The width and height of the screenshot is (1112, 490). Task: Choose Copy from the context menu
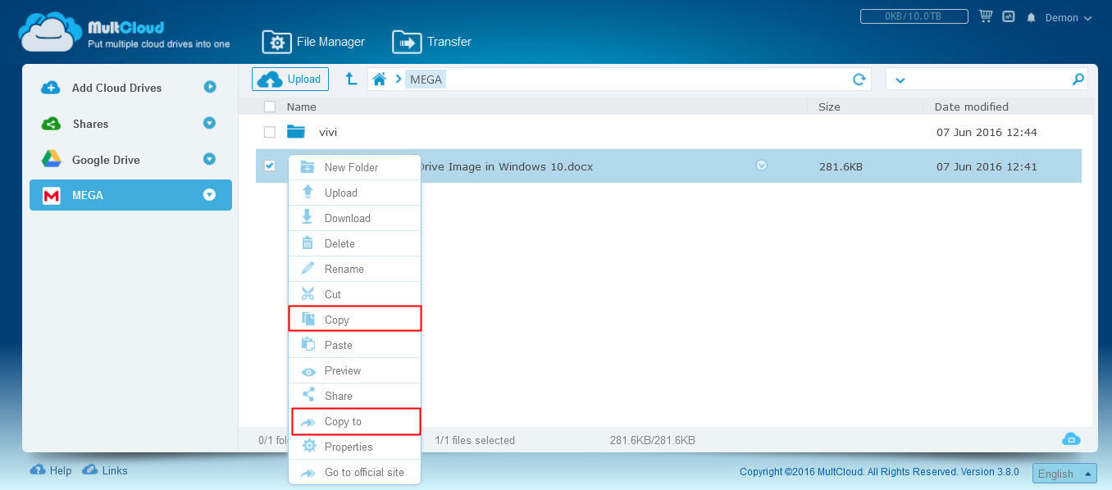354,320
